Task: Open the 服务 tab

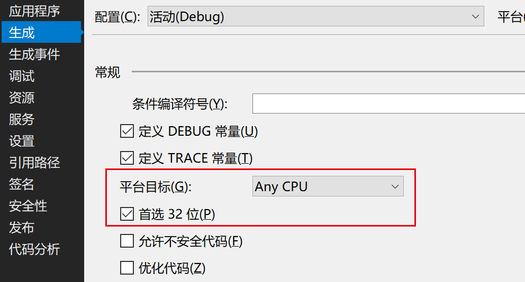Action: [22, 119]
